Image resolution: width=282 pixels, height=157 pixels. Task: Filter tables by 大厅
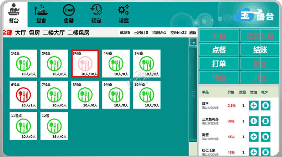point(20,33)
